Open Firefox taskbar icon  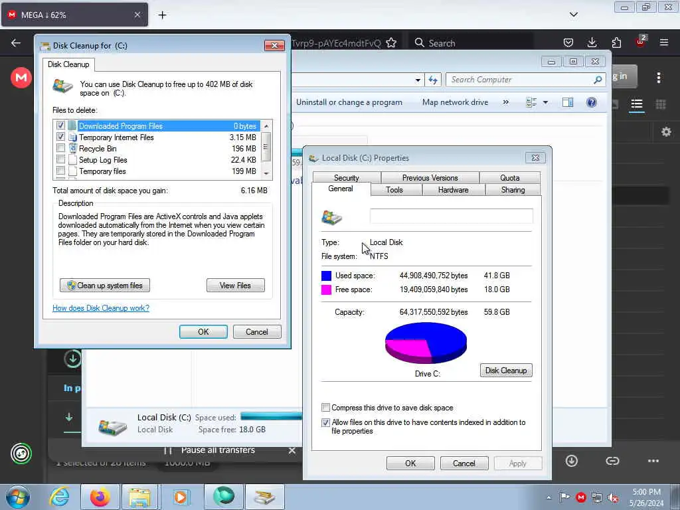pos(100,497)
